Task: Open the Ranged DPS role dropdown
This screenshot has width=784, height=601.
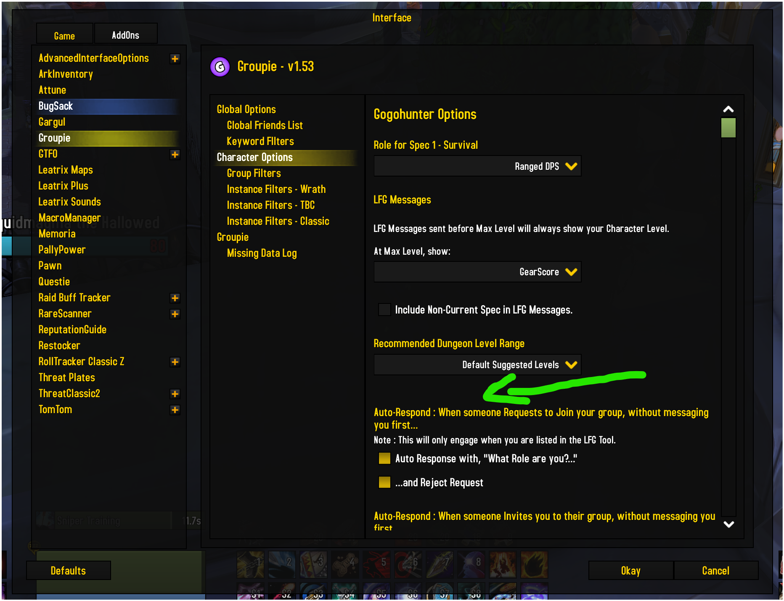Action: click(x=477, y=166)
